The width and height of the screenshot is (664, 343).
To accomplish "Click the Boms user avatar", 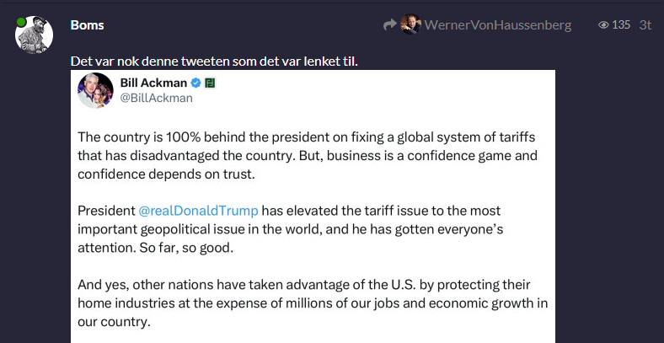I will [34, 34].
